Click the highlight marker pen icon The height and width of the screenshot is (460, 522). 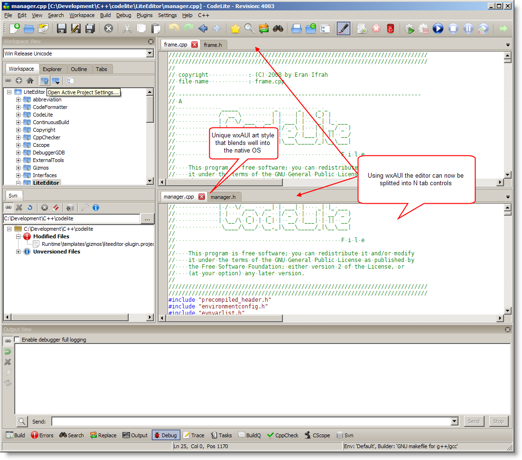point(344,28)
